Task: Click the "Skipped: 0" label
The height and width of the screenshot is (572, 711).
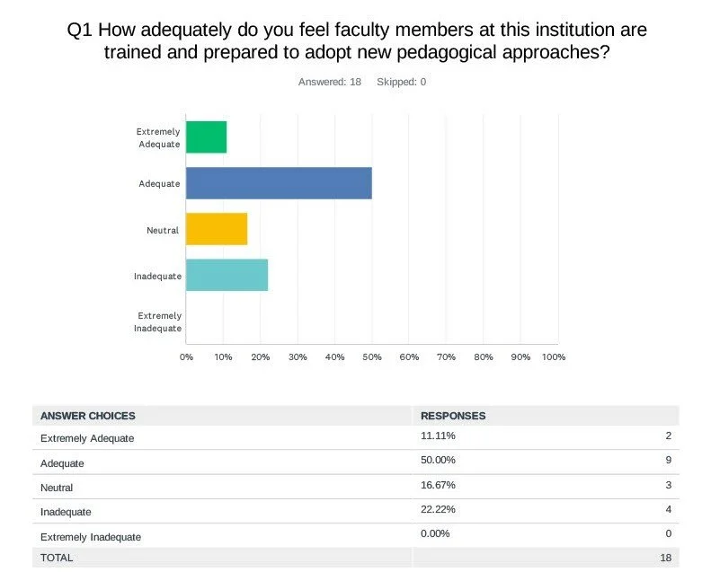Action: coord(400,82)
